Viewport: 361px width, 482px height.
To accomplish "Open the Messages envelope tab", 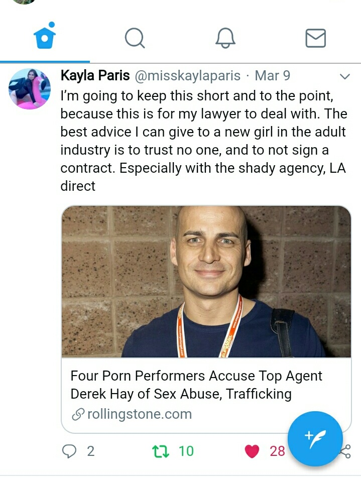I will point(315,38).
